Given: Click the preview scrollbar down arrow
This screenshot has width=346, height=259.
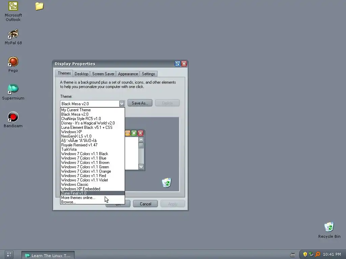Looking at the screenshot, I should [x=141, y=167].
